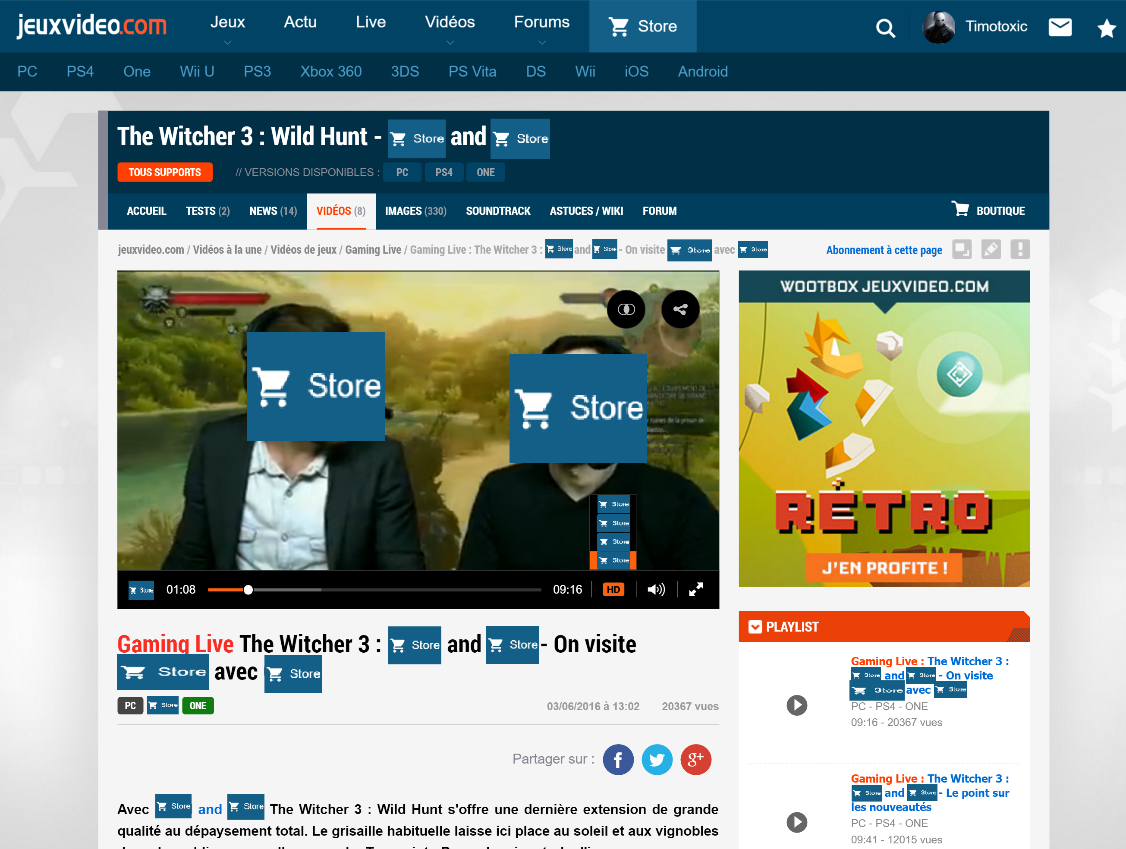This screenshot has width=1126, height=849.
Task: Expand the Jeux menu chevron
Action: 227,43
